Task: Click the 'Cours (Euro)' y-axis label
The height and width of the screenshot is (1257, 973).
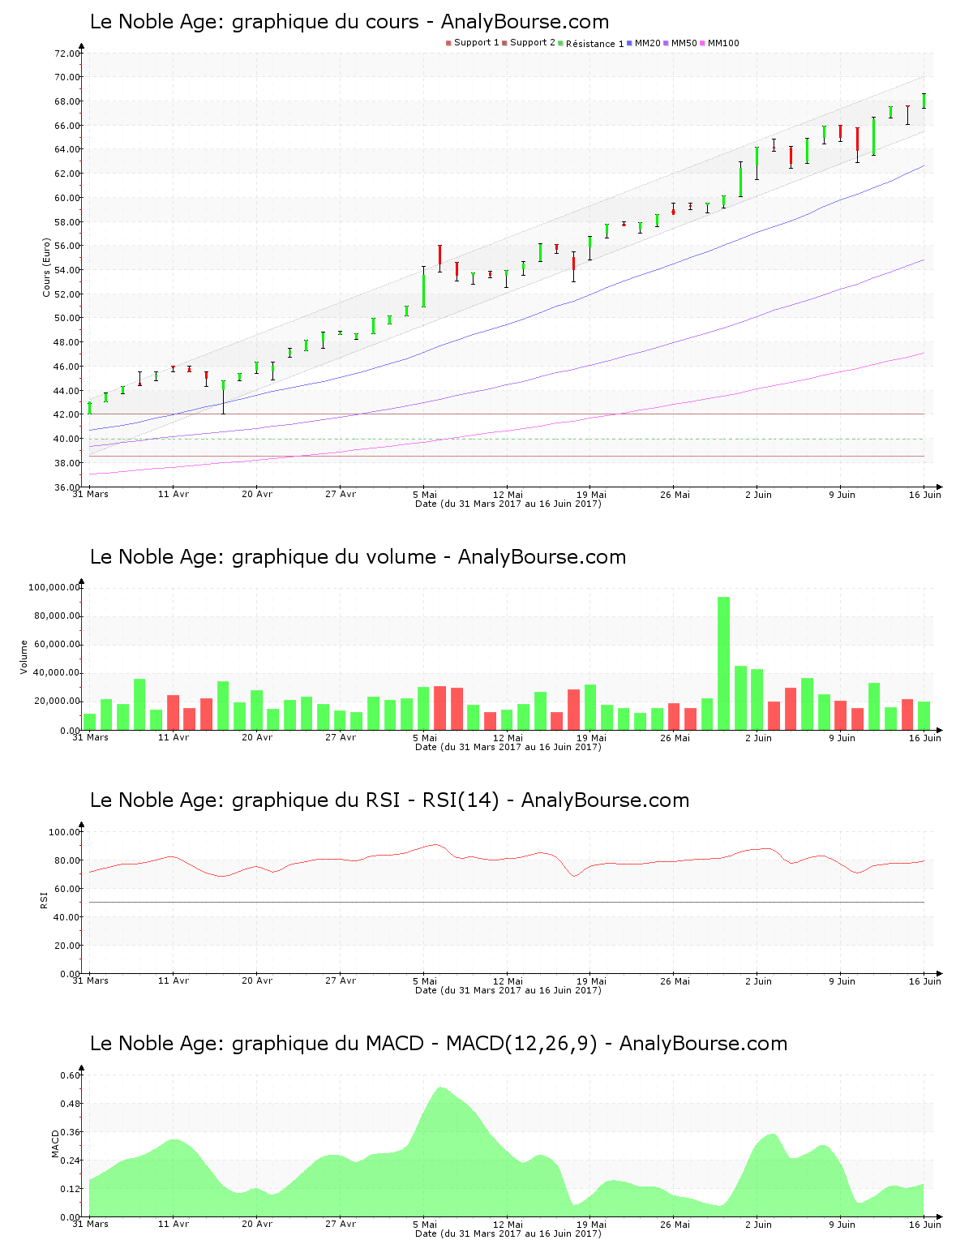Action: (x=46, y=267)
